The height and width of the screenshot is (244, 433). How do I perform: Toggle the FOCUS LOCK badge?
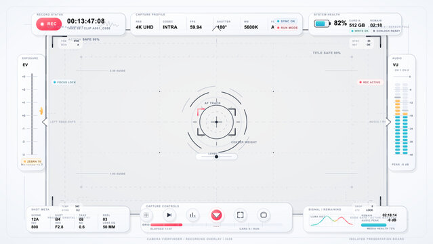point(64,82)
